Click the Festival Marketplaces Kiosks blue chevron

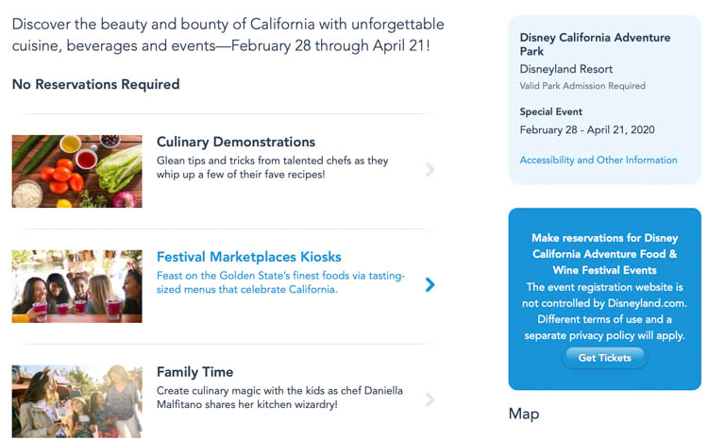coord(430,284)
